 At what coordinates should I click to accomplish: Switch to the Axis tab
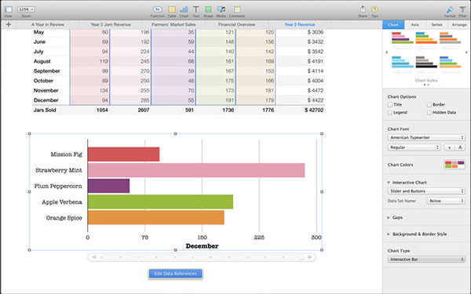coord(414,24)
